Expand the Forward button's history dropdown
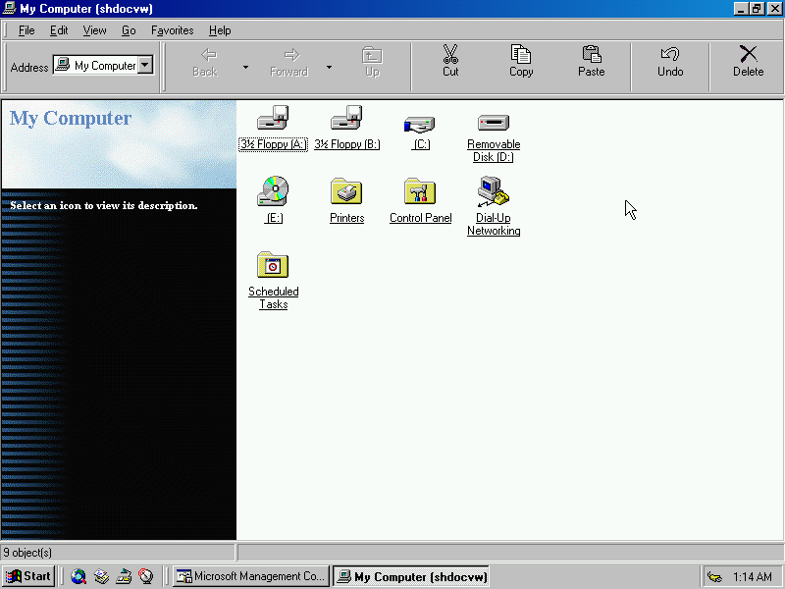This screenshot has height=589, width=785. tap(329, 66)
